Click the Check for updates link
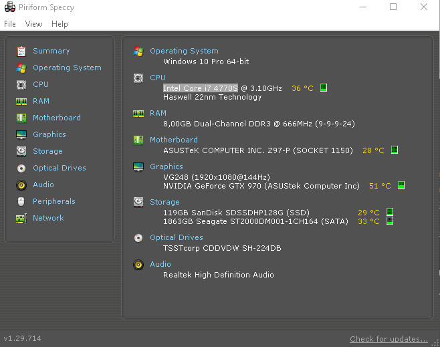This screenshot has height=347, width=440. (x=389, y=339)
